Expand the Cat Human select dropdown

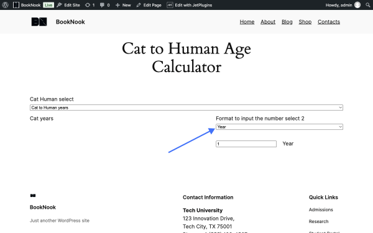coord(186,107)
